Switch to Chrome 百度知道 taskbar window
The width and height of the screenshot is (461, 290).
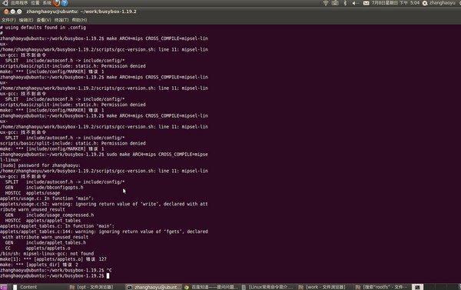211,287
